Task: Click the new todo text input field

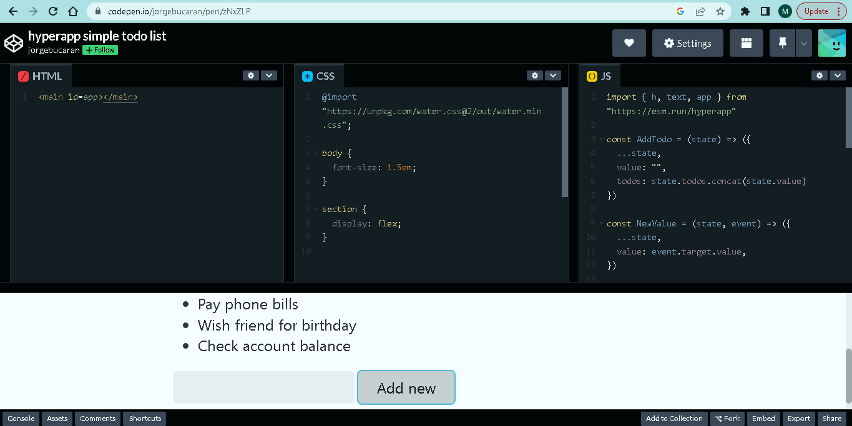Action: [263, 387]
